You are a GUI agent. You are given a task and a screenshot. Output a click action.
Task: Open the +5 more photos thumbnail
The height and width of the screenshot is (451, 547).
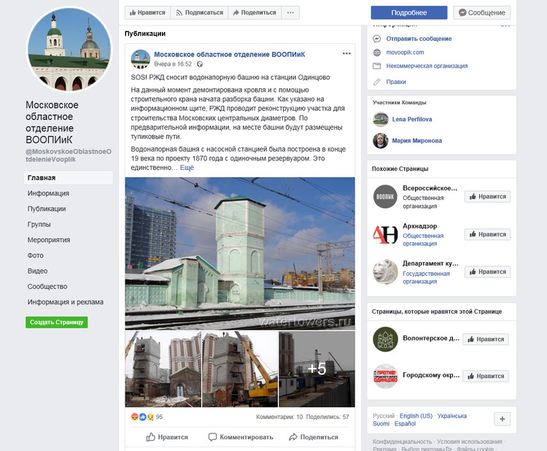317,369
